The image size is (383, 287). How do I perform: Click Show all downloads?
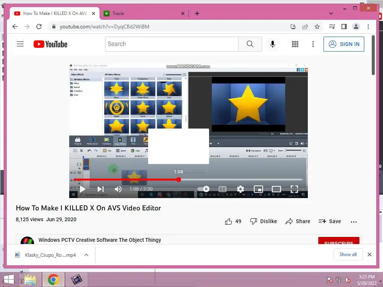pyautogui.click(x=348, y=254)
